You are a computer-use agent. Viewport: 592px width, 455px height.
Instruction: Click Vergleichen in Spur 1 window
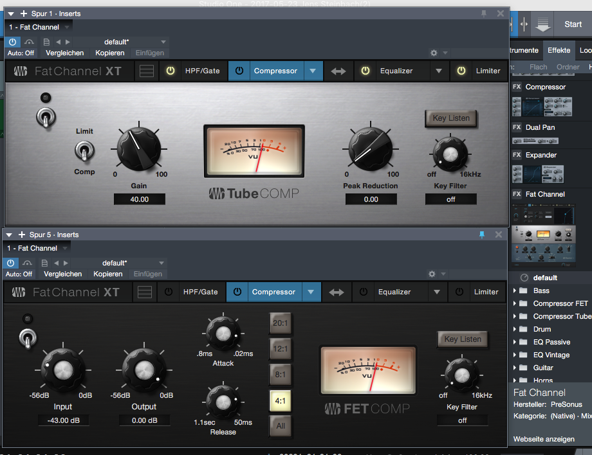65,53
